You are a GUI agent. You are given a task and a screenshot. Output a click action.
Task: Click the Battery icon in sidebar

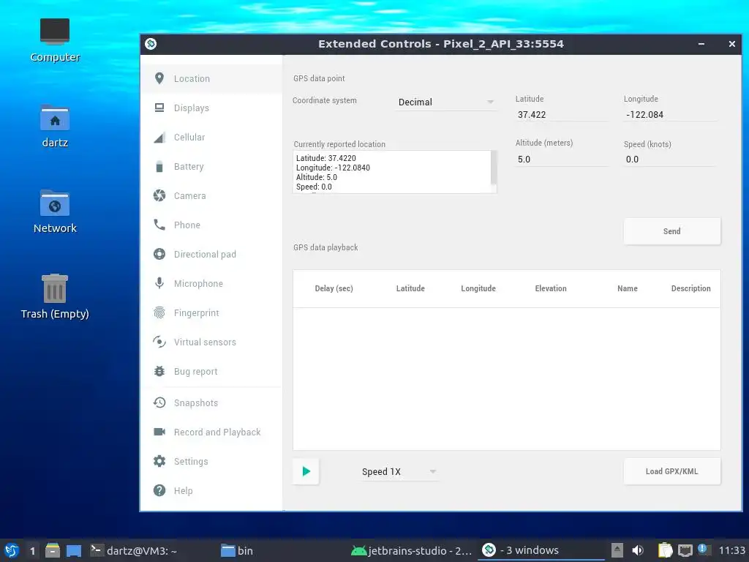159,166
